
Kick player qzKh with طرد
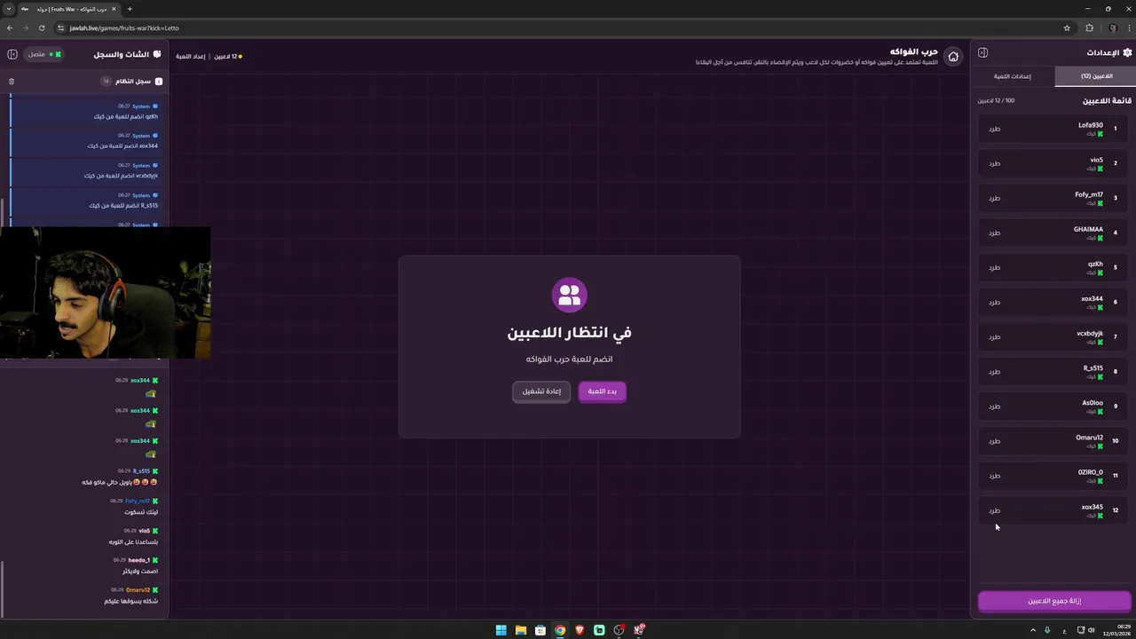(x=994, y=267)
